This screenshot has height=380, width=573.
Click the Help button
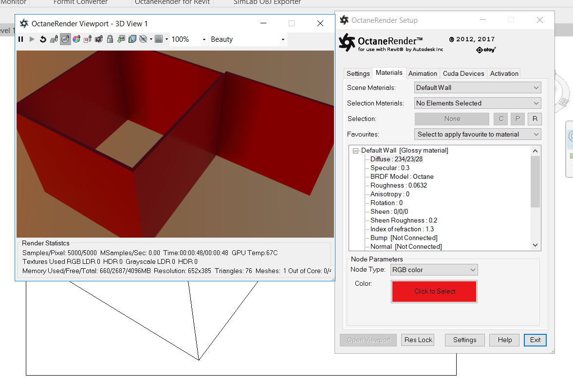coord(504,340)
